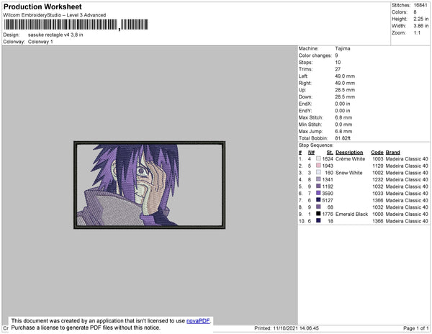Viewport: 432px width, 334px height.
Task: Click the Crème White color swatch
Action: pyautogui.click(x=318, y=158)
